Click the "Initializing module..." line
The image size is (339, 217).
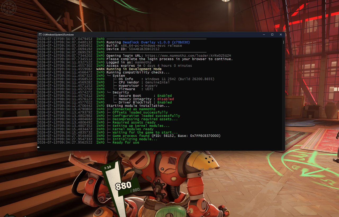pyautogui.click(x=135, y=139)
